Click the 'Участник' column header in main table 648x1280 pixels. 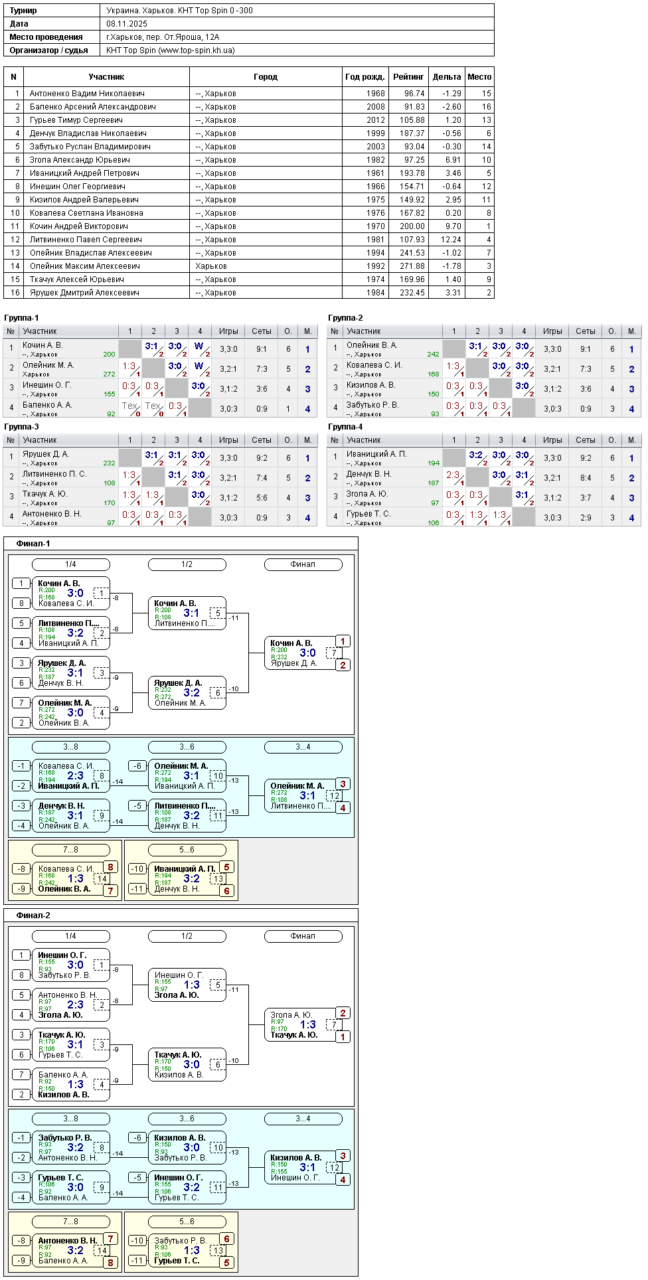point(106,77)
